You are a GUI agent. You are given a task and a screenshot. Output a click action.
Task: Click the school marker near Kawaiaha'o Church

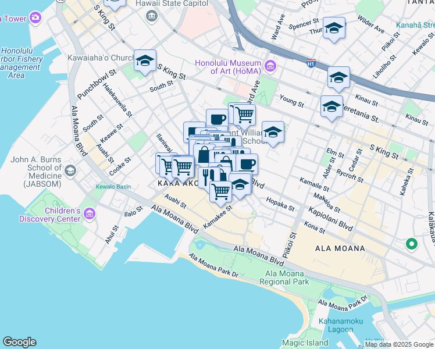click(145, 62)
